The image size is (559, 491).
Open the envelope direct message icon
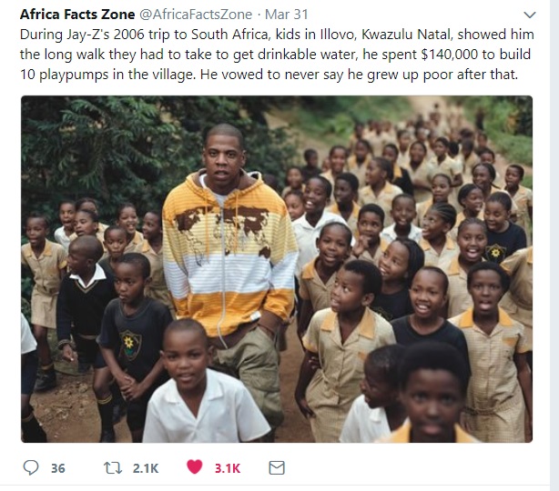pyautogui.click(x=277, y=468)
